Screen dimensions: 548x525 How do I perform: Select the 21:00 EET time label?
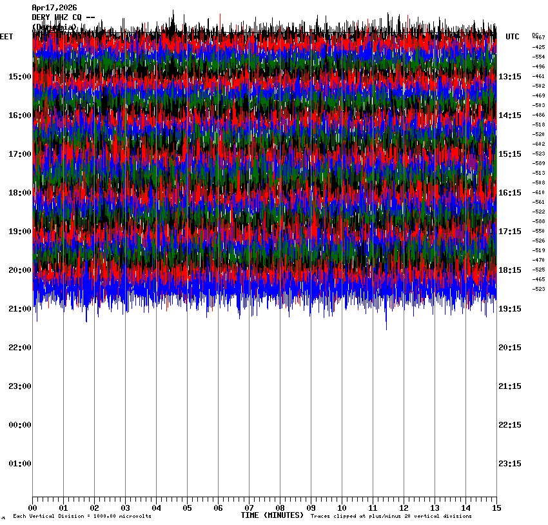(x=19, y=309)
